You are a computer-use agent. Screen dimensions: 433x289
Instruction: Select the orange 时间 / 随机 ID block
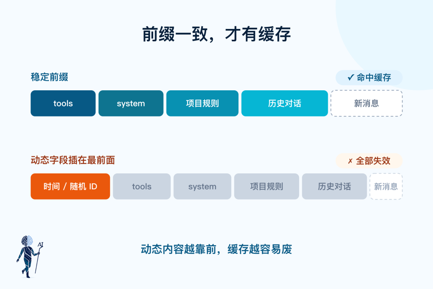coord(70,186)
